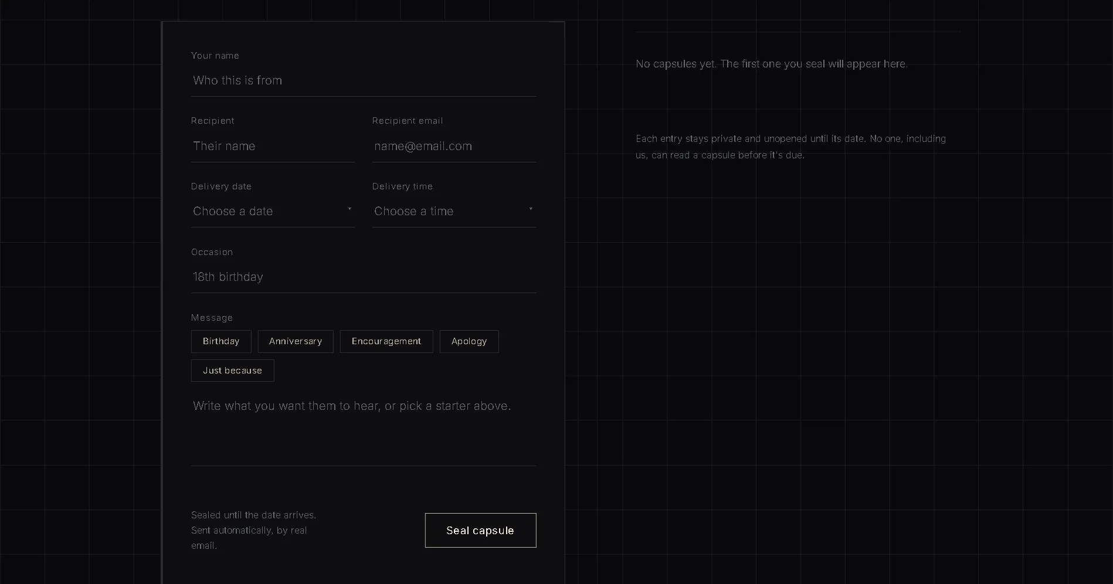Pick the Just because starter
Viewport: 1113px width, 584px height.
(233, 371)
